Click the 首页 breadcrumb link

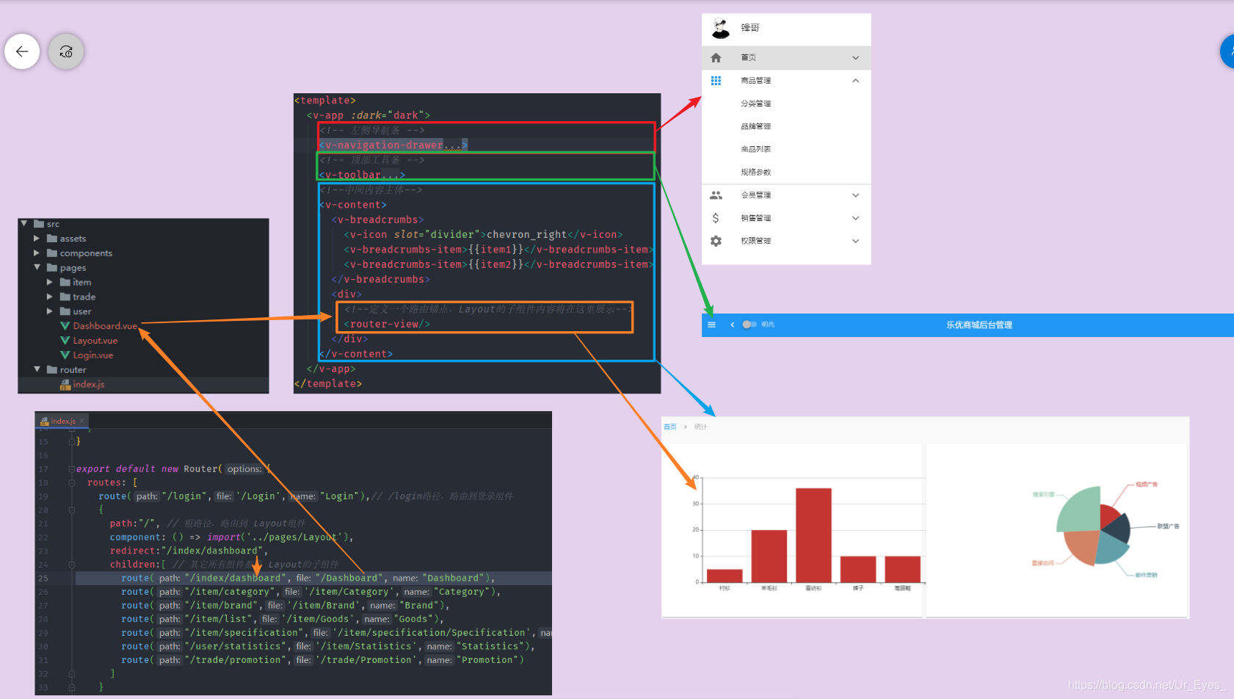pos(669,427)
